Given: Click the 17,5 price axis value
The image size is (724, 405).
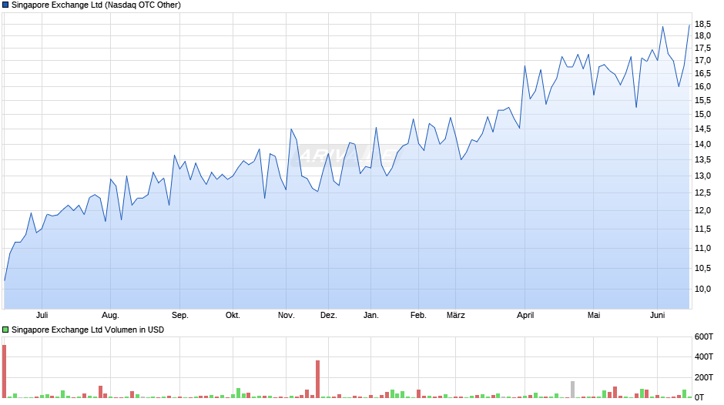Looking at the screenshot, I should (x=702, y=48).
